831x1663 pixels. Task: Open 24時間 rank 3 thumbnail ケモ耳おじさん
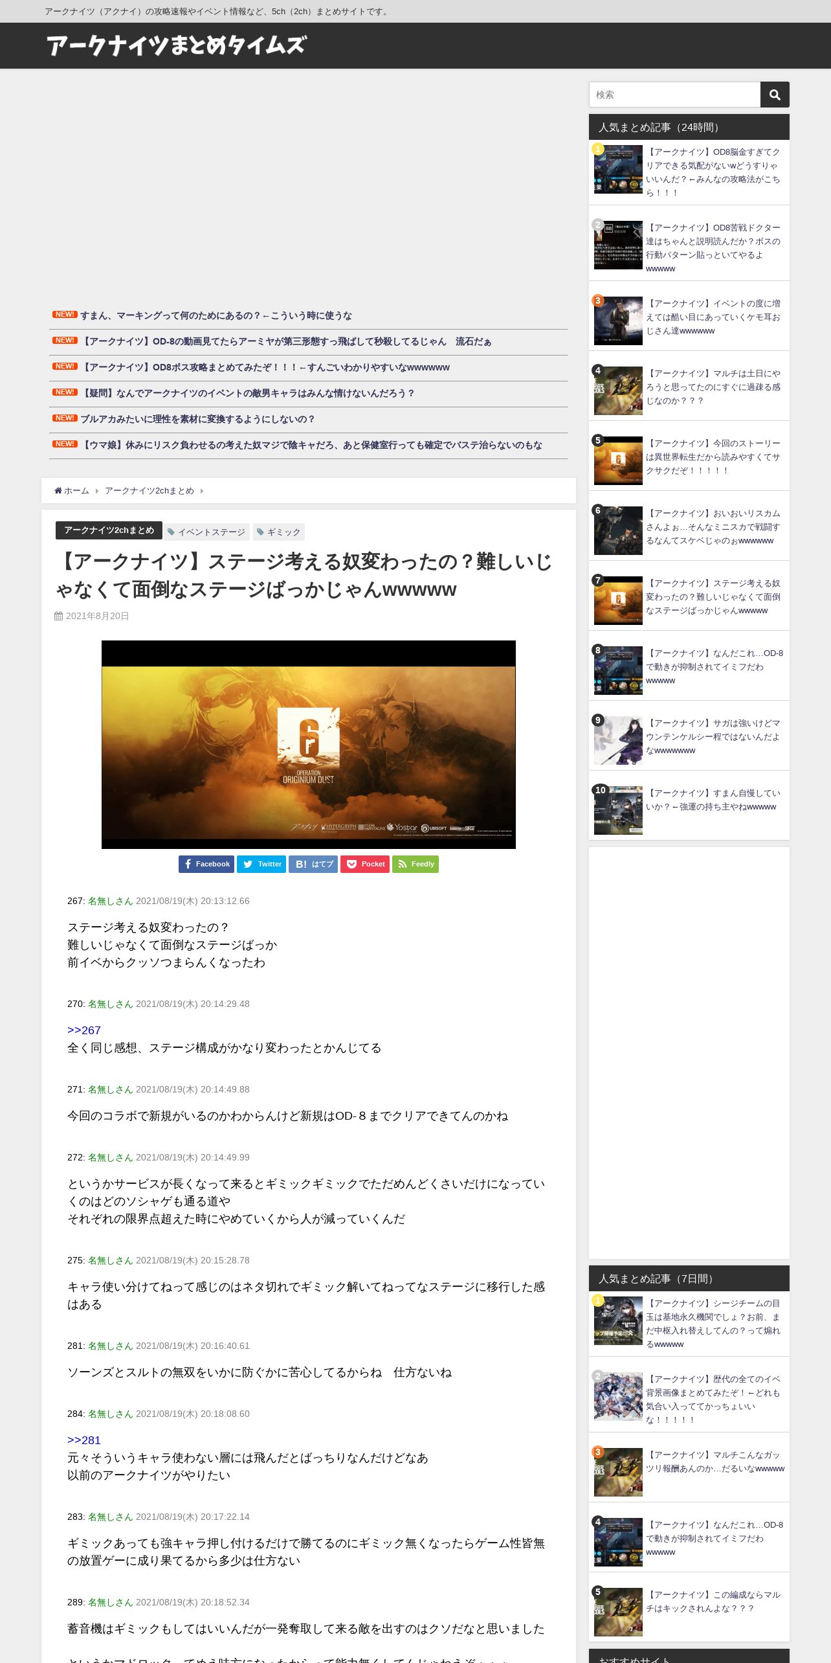(618, 321)
